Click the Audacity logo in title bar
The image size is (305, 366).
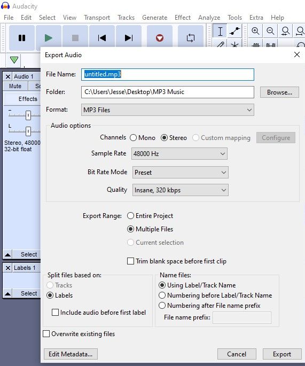click(x=5, y=6)
